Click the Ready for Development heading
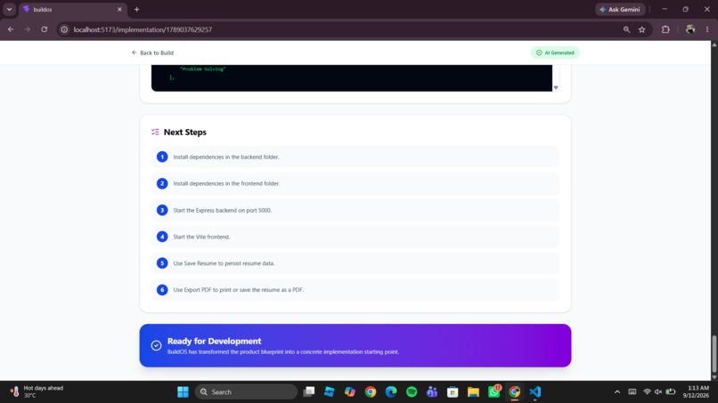Image resolution: width=718 pixels, height=403 pixels. point(215,341)
